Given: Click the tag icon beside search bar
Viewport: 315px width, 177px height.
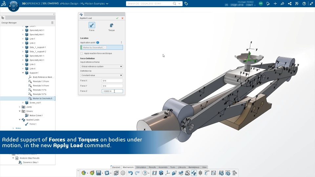Looking at the screenshot, I should tap(186, 3).
